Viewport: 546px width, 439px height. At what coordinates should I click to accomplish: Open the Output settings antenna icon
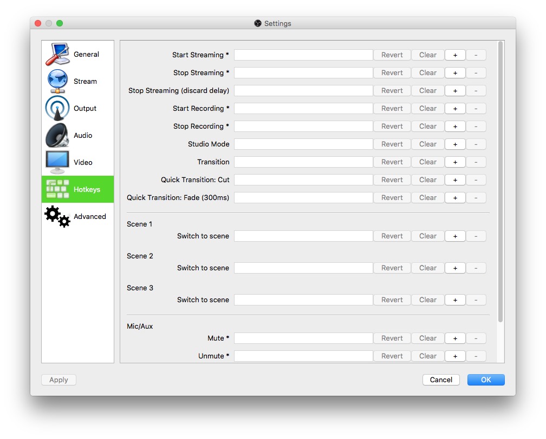pos(57,108)
